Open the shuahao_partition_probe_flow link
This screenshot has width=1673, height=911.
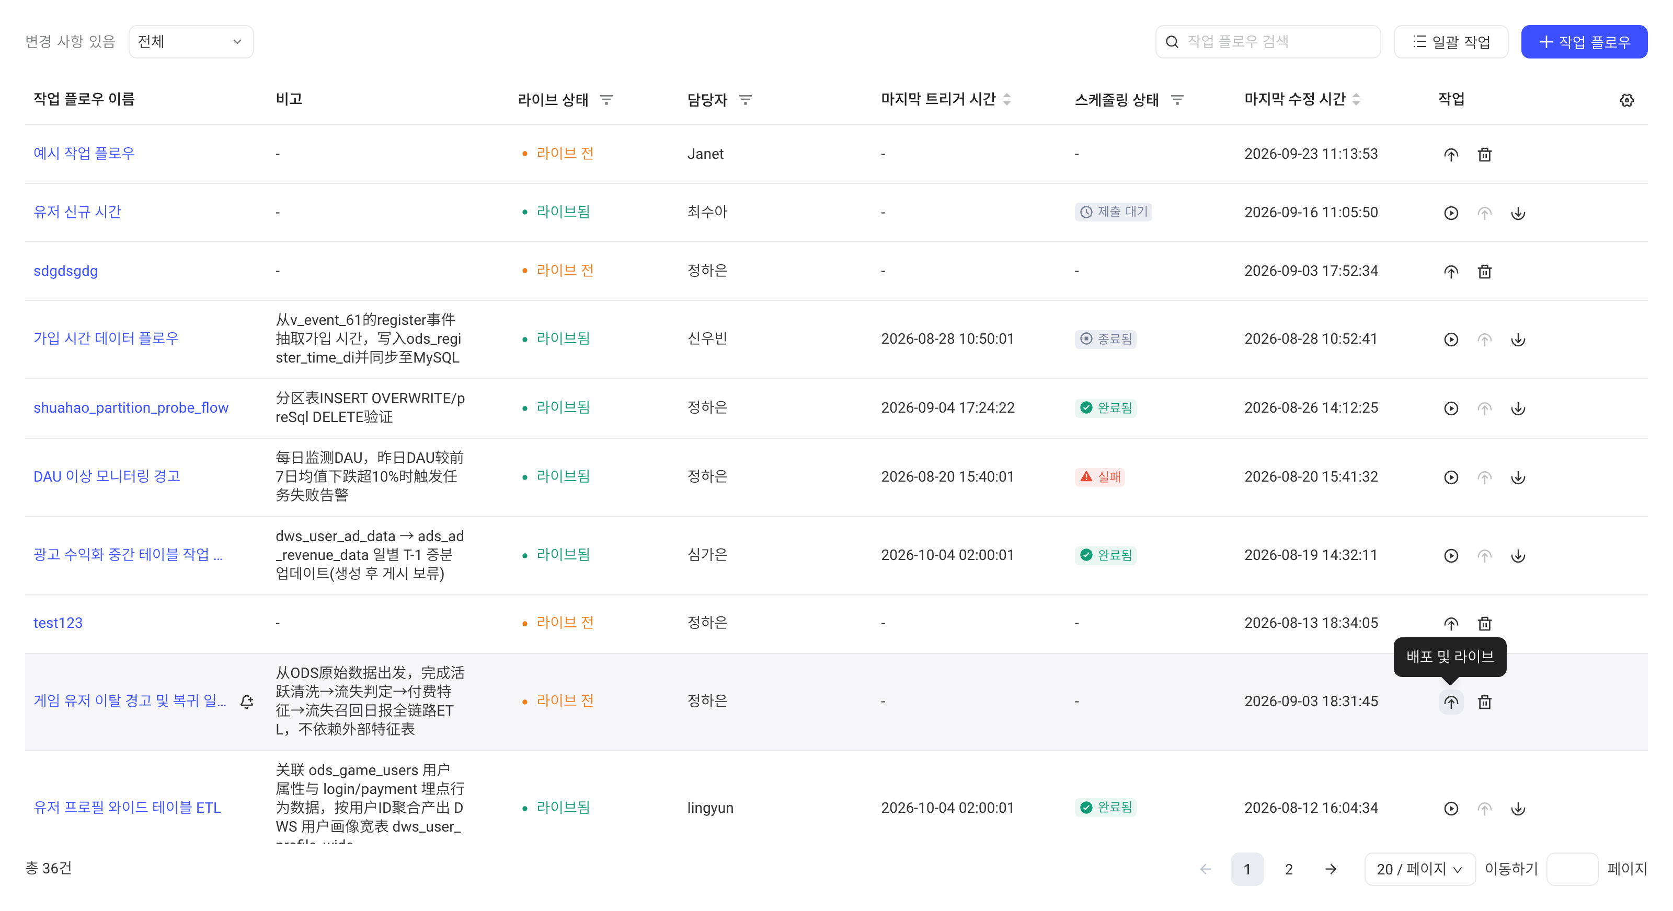(131, 407)
